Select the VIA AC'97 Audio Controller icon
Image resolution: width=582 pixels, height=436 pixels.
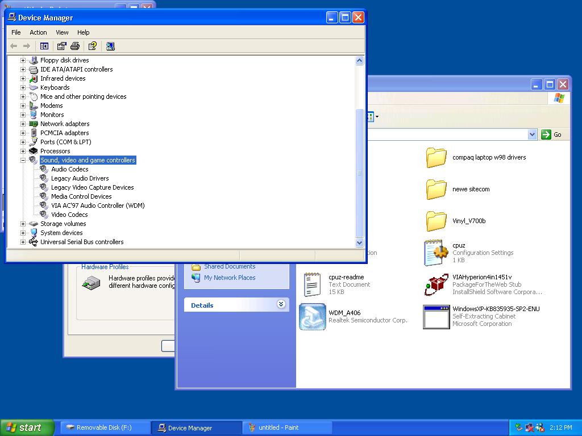[44, 206]
